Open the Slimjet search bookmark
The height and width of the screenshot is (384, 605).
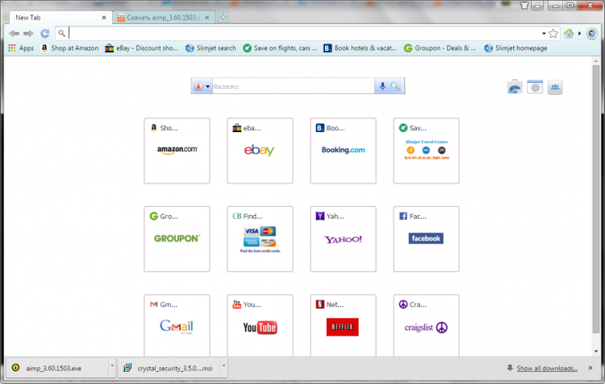pos(211,48)
